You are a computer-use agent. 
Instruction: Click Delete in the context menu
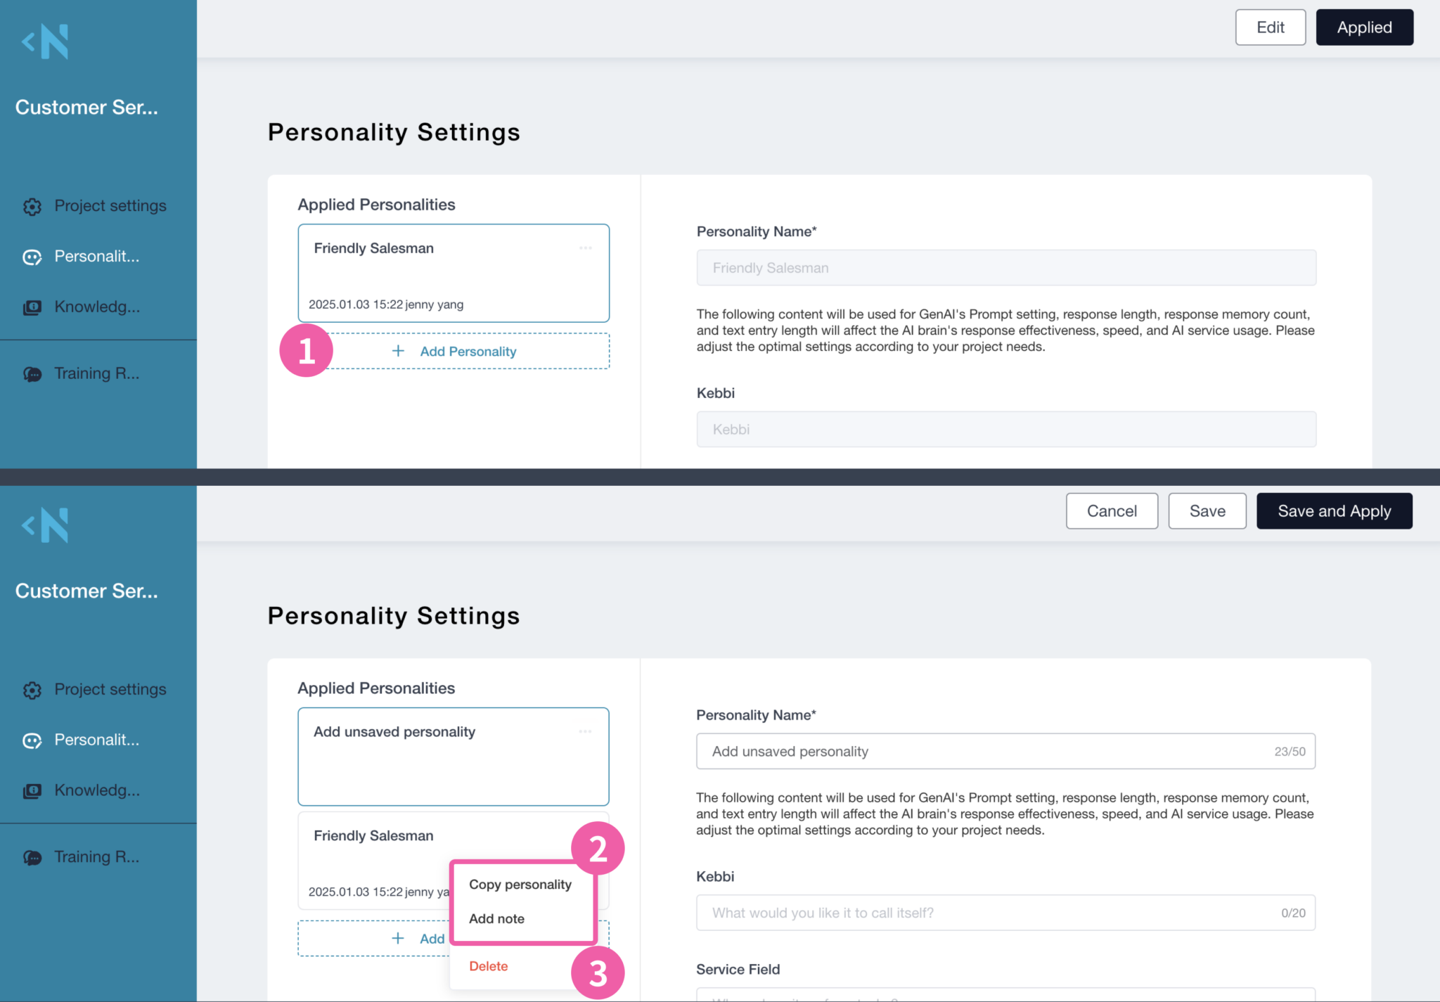[488, 965]
